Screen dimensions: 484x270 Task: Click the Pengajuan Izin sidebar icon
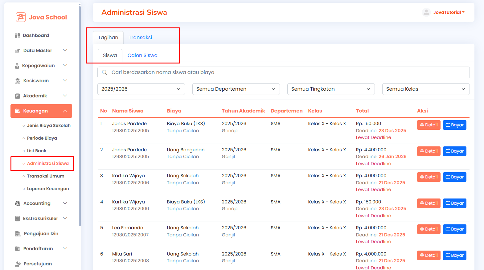click(18, 234)
